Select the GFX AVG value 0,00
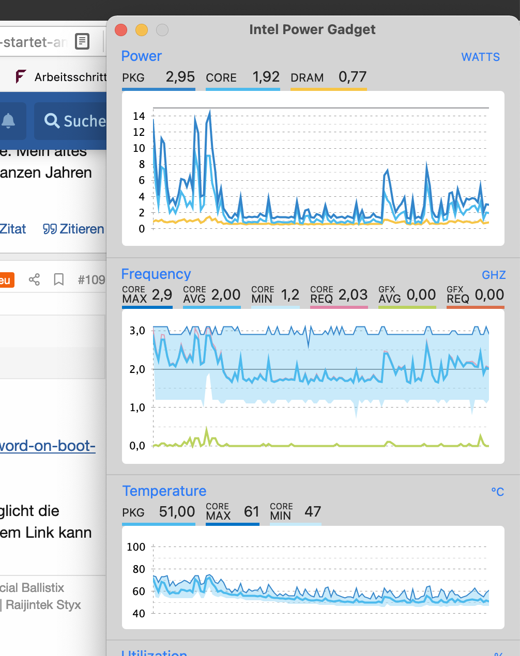Screen dimensions: 520x656 click(x=421, y=295)
